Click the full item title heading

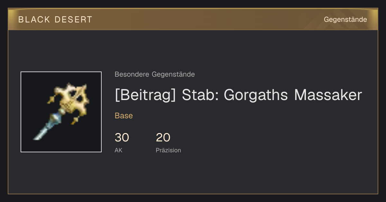(238, 95)
